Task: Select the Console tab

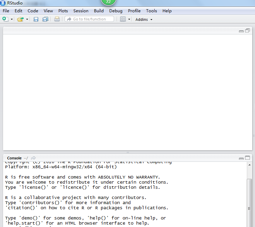Action: pyautogui.click(x=14, y=158)
